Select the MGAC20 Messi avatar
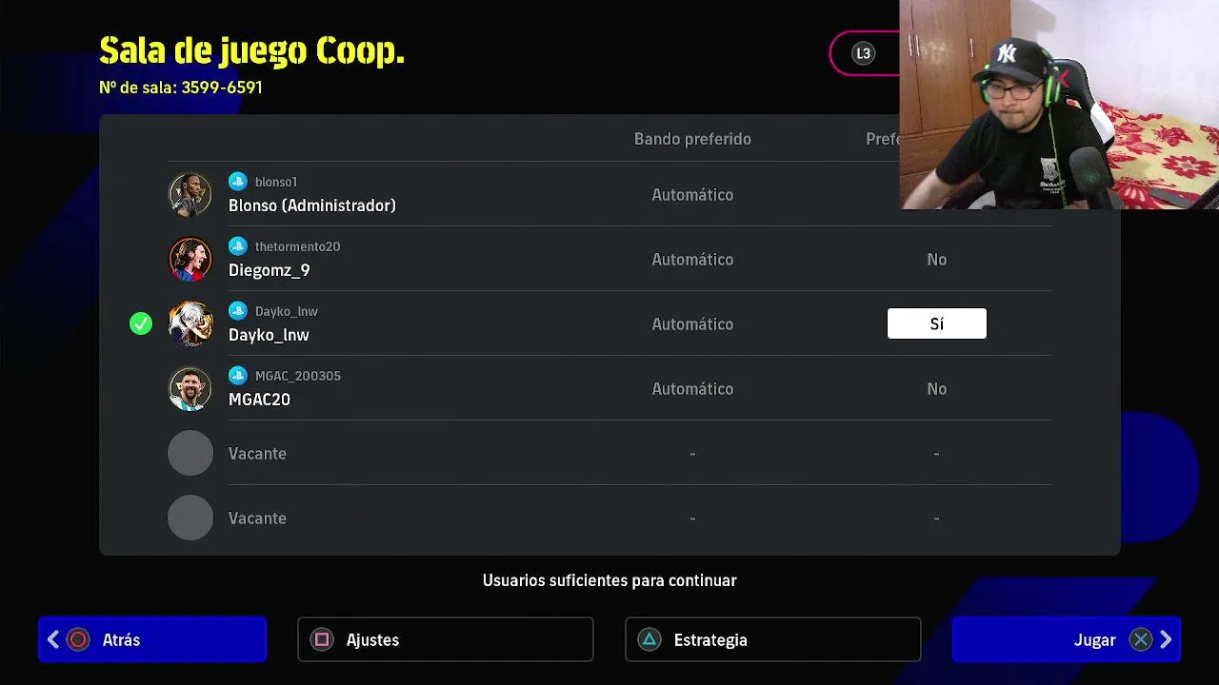This screenshot has width=1219, height=685. [190, 389]
